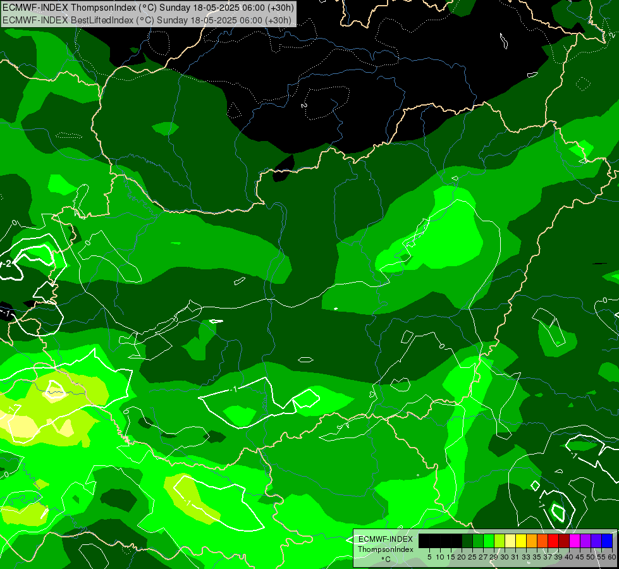This screenshot has height=569, width=619.
Task: Click legend tick value 39
Action: coord(558,557)
